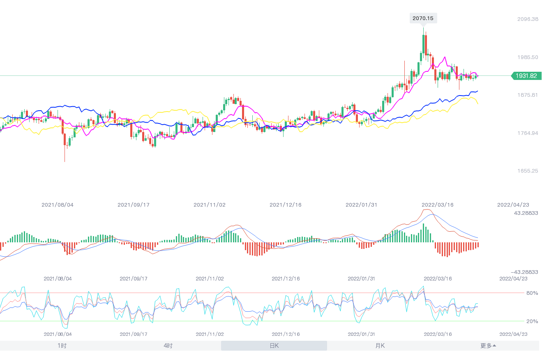This screenshot has height=351, width=542.
Task: Click the 2070.15 peak price tooltip
Action: click(x=423, y=18)
